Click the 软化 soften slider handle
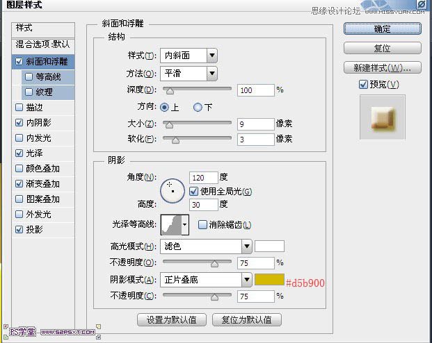432x343 pixels. (175, 140)
